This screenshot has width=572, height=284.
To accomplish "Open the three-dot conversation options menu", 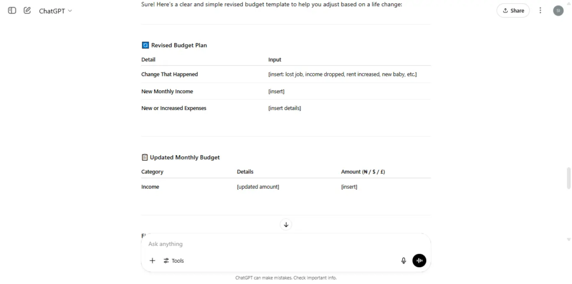I will (x=540, y=11).
